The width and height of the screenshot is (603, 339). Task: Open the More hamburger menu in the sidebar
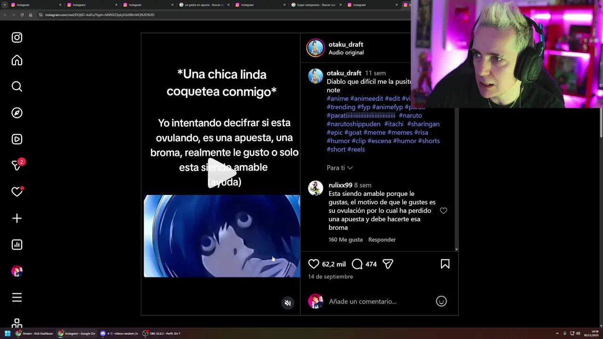17,298
